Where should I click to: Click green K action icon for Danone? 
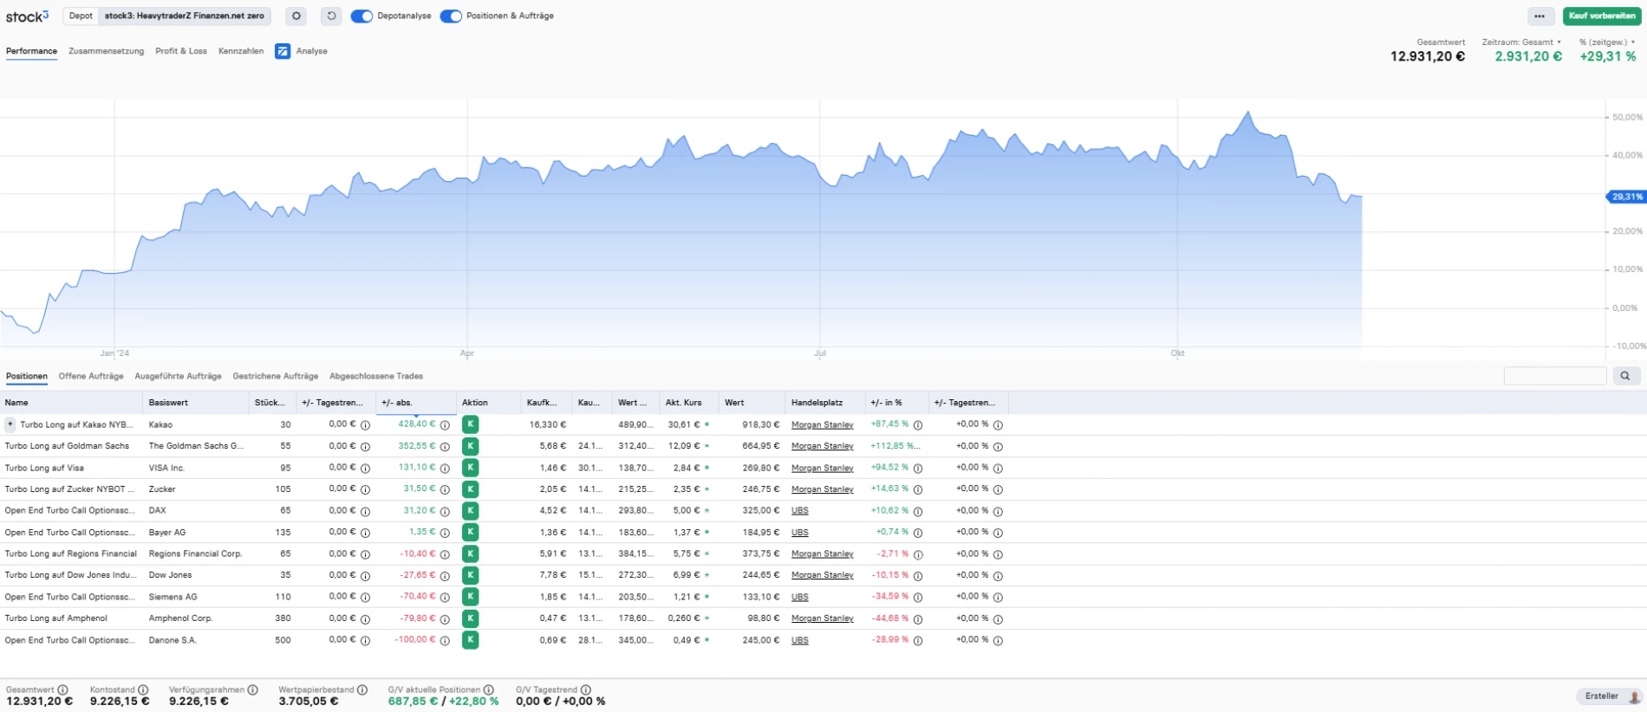point(470,640)
